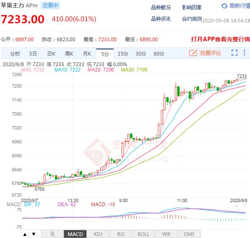Click the 7233 latest price marker on chart
The width and height of the screenshot is (250, 238).
242,76
